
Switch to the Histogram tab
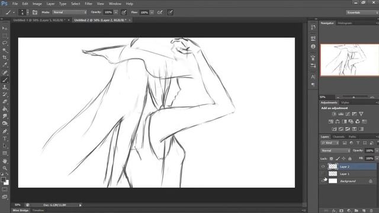pyautogui.click(x=345, y=23)
